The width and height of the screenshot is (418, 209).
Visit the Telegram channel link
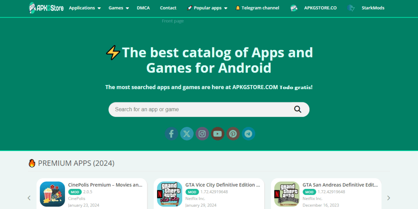pyautogui.click(x=257, y=8)
